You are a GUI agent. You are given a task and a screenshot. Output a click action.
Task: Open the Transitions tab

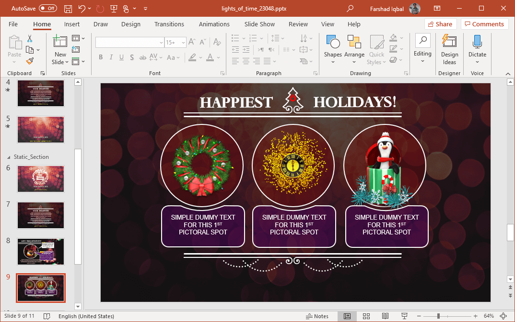coord(169,24)
